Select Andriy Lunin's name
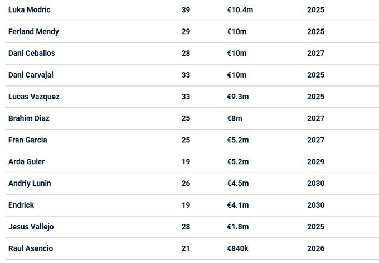Viewport: 379px width, 263px height. tap(30, 183)
